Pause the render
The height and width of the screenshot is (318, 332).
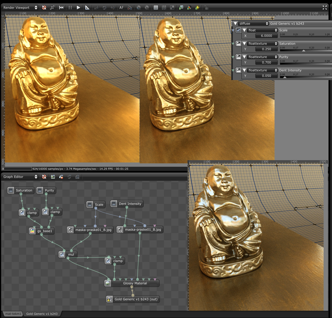pos(70,8)
